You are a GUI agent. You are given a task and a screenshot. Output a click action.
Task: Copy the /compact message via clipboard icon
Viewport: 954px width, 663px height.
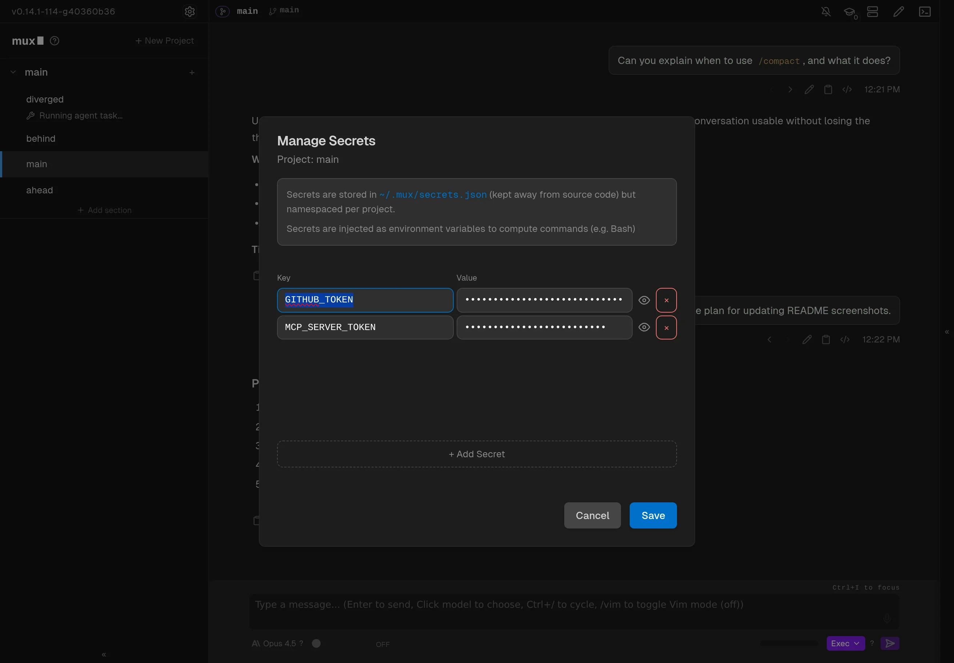[x=828, y=89]
